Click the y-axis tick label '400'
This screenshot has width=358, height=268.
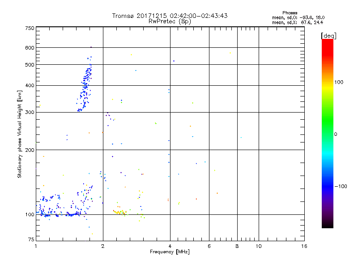point(30,85)
